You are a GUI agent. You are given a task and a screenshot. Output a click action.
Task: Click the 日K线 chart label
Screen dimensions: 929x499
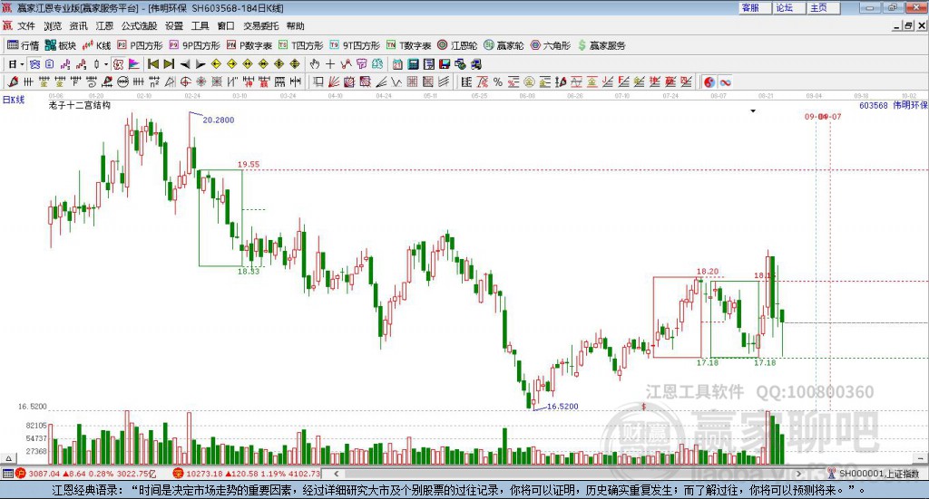[14, 100]
